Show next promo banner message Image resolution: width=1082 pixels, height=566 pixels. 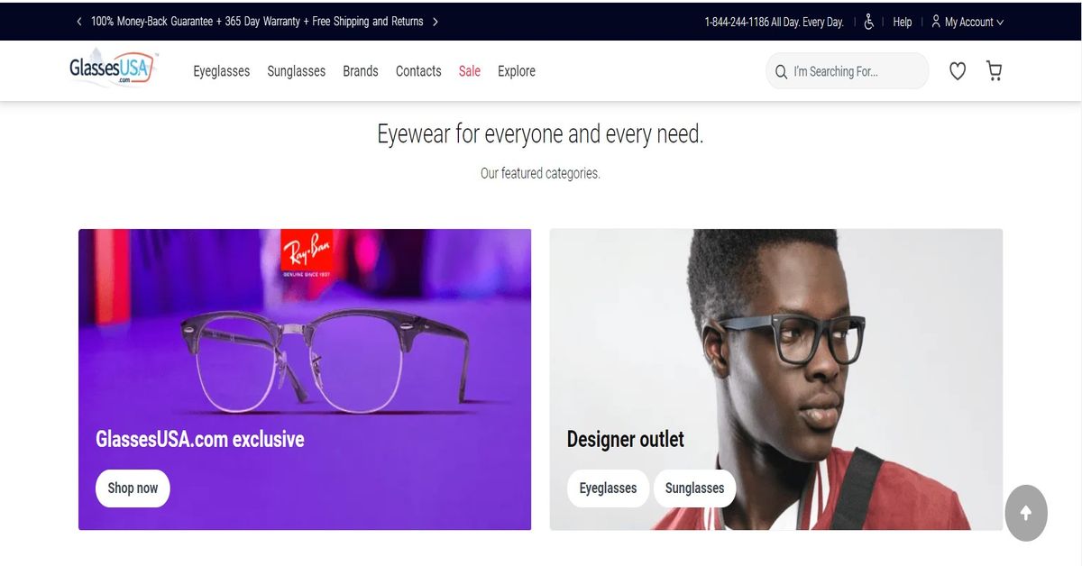pyautogui.click(x=436, y=22)
